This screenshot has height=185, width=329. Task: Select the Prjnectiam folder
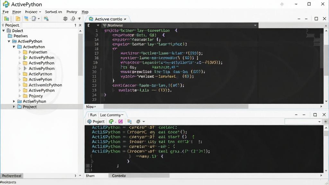point(35,52)
